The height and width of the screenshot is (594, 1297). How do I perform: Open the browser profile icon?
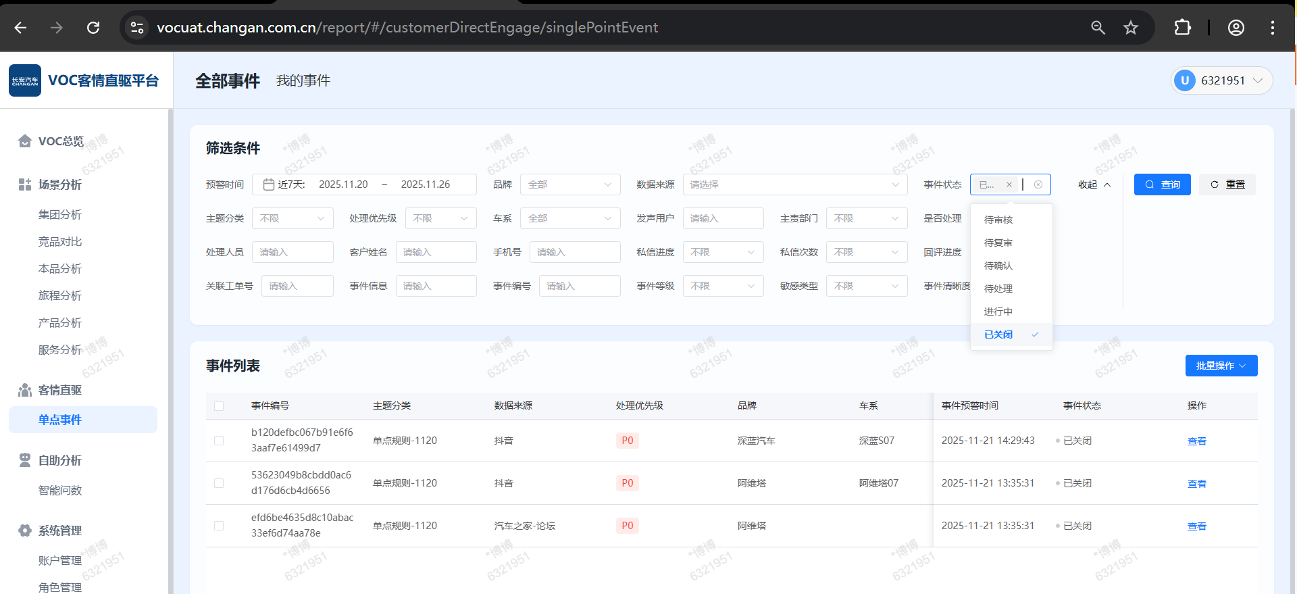[1236, 28]
